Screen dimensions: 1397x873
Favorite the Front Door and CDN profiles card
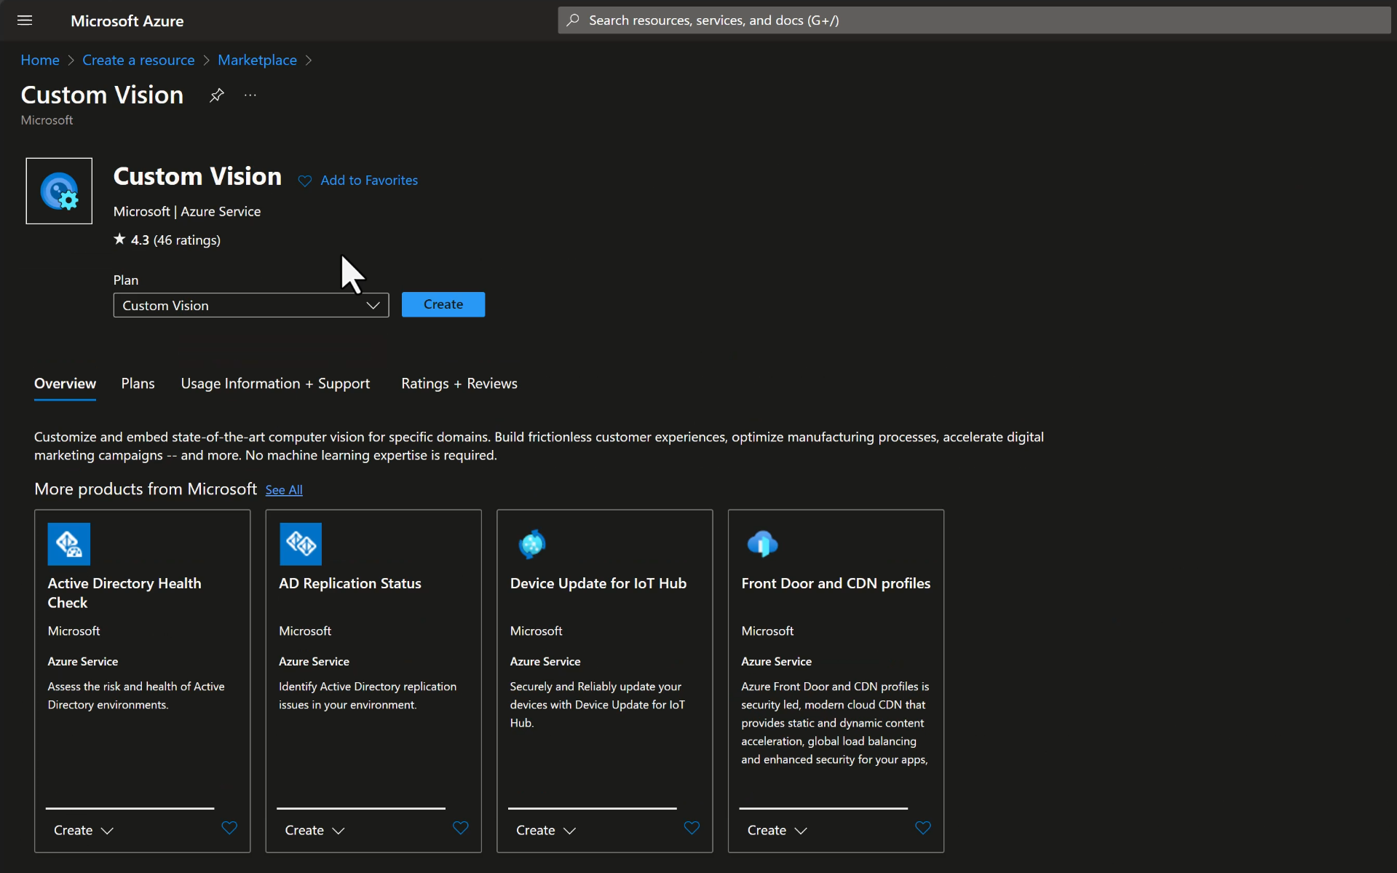tap(922, 828)
